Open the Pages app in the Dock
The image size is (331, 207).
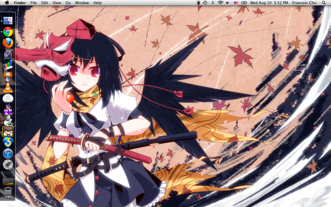[x=8, y=54]
